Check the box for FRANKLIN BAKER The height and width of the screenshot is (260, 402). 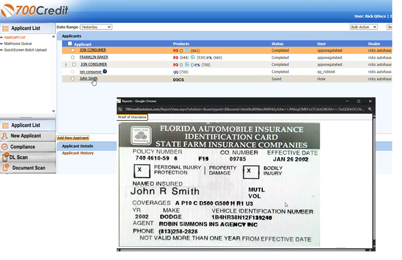click(x=73, y=57)
